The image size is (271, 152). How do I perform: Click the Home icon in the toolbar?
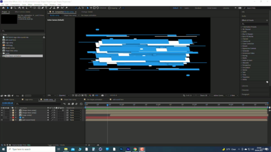[3, 8]
